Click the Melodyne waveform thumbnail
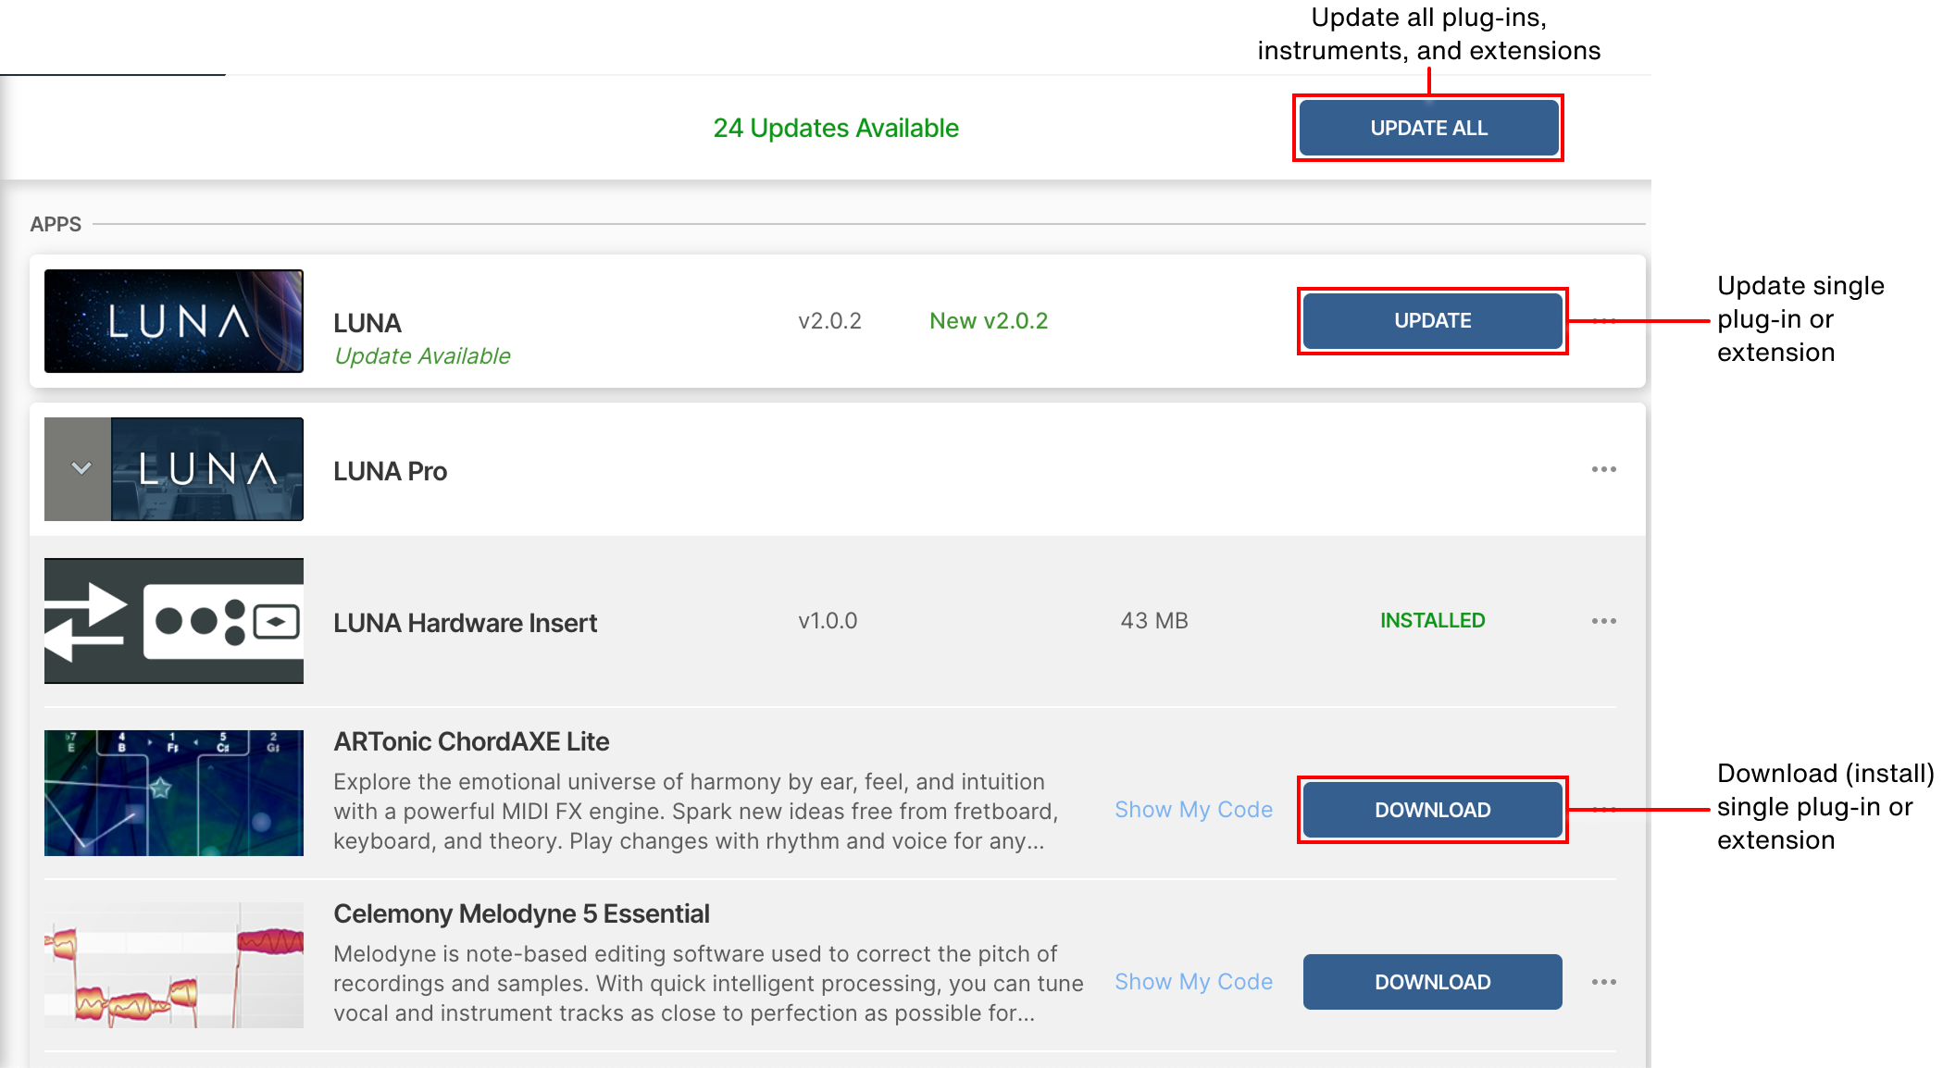The height and width of the screenshot is (1068, 1943). tap(173, 964)
